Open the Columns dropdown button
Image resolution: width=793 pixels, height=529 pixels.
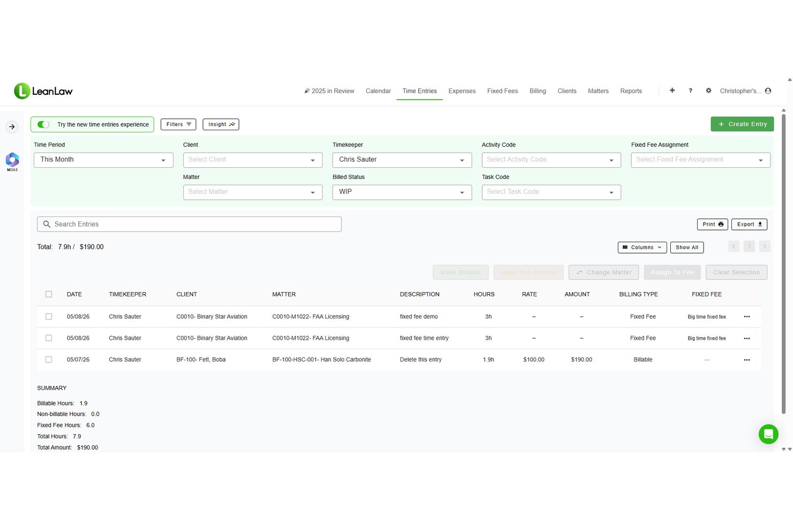click(x=642, y=247)
